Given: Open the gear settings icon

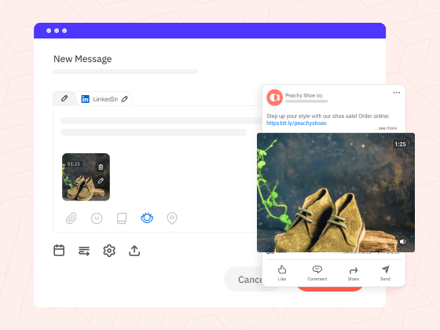Looking at the screenshot, I should (x=109, y=251).
